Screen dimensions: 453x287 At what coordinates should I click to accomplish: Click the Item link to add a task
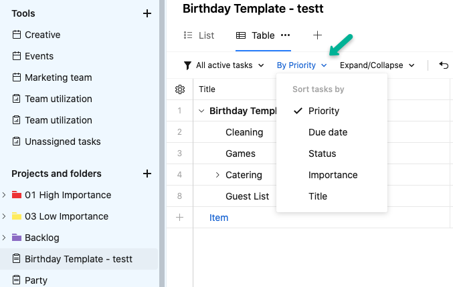coord(219,218)
